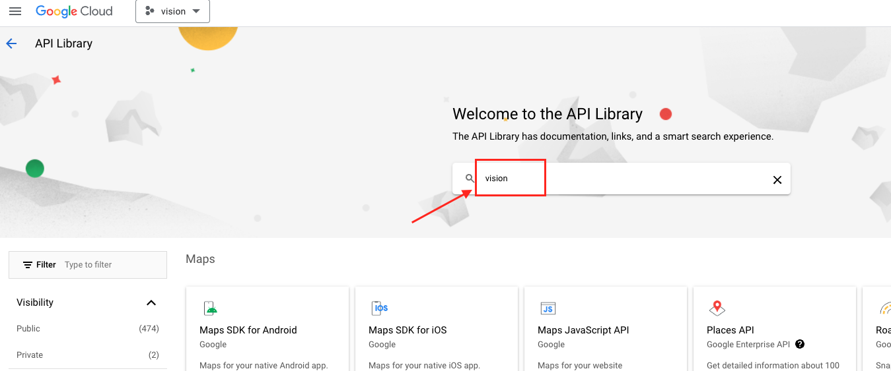This screenshot has width=891, height=371.
Task: Click the Google Cloud logo
Action: tap(74, 11)
